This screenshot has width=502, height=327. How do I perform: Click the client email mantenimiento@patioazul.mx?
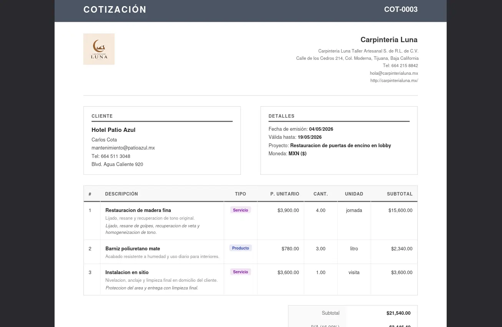(x=123, y=148)
